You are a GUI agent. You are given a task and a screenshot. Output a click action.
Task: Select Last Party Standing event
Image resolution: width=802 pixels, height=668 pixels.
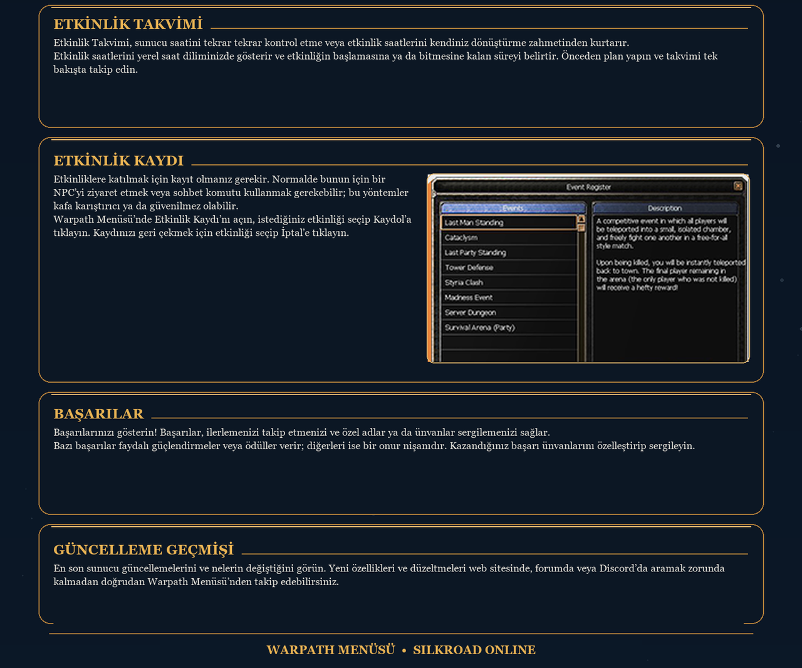[x=509, y=253]
